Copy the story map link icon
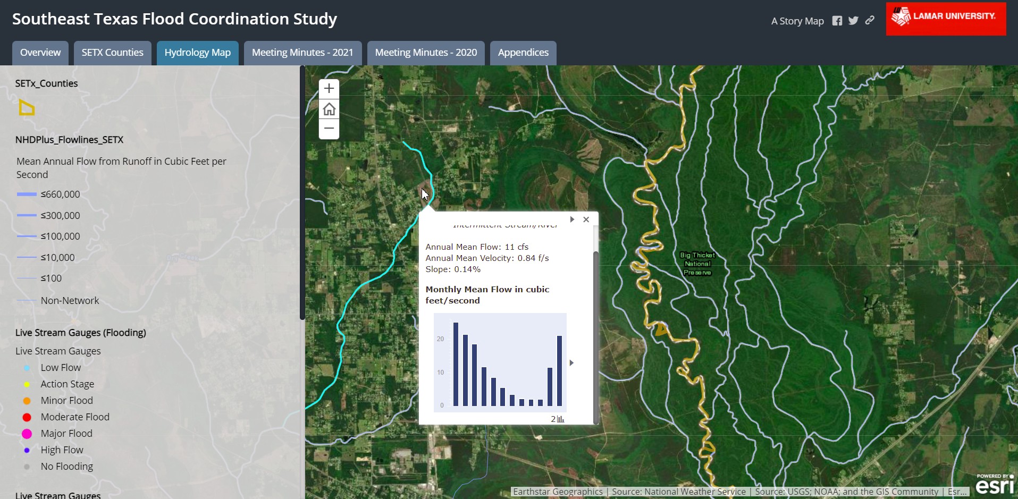Screen dimensions: 1018x499 pos(870,21)
